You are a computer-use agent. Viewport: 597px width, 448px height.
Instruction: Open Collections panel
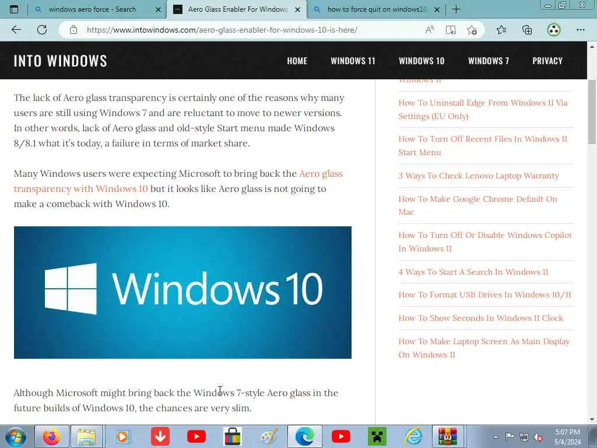pos(527,30)
